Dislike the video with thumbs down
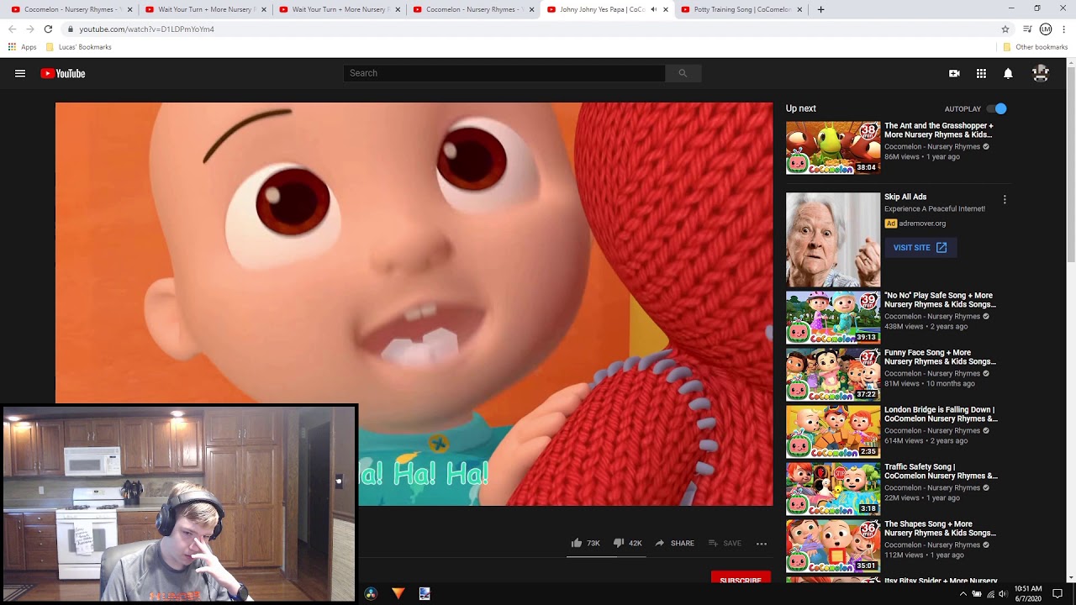Screen dimensions: 1076x605 [627, 543]
